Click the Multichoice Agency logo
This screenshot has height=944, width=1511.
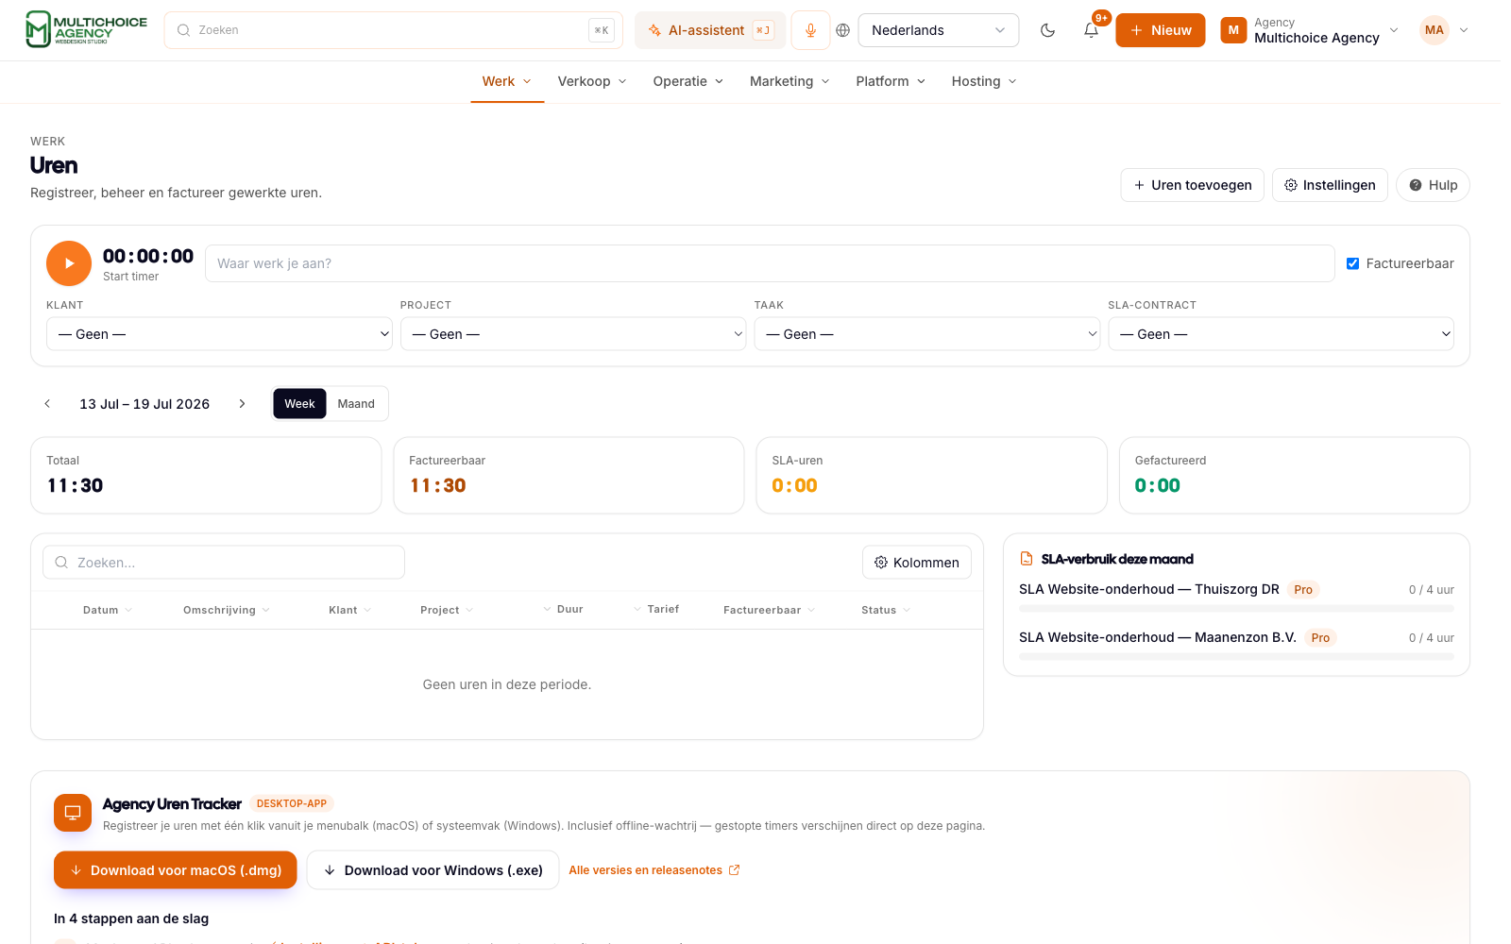[86, 29]
